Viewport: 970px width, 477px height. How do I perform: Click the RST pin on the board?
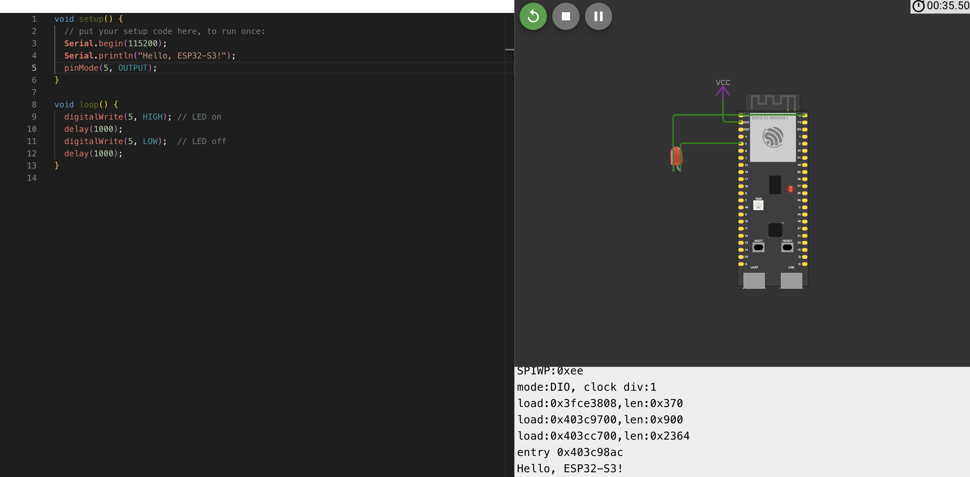click(x=741, y=129)
